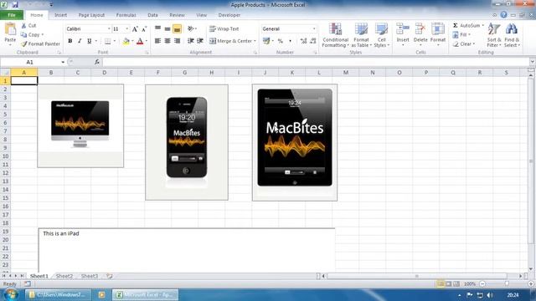Toggle Bottom Align vertical alignment

point(177,29)
